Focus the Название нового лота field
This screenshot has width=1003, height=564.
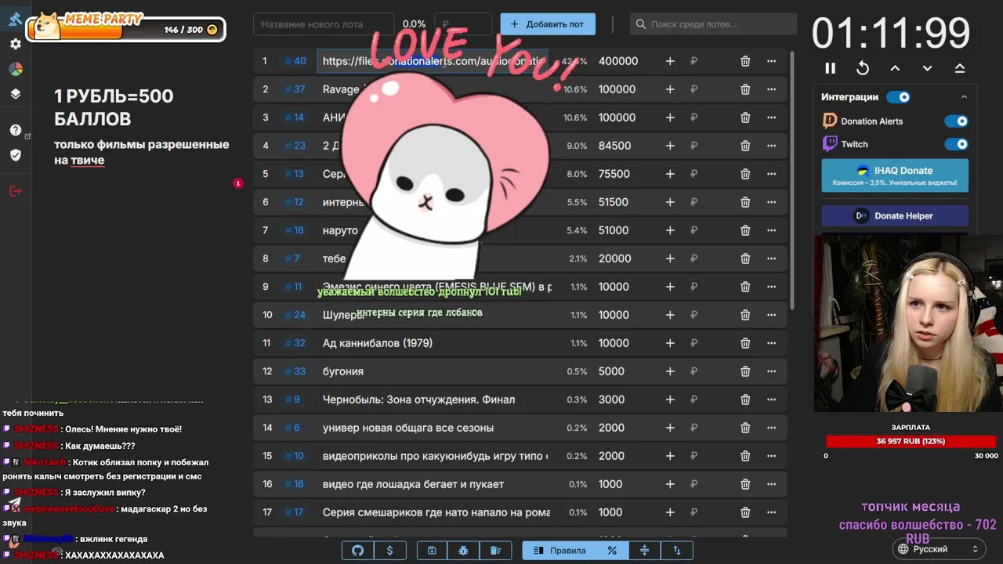pyautogui.click(x=324, y=24)
